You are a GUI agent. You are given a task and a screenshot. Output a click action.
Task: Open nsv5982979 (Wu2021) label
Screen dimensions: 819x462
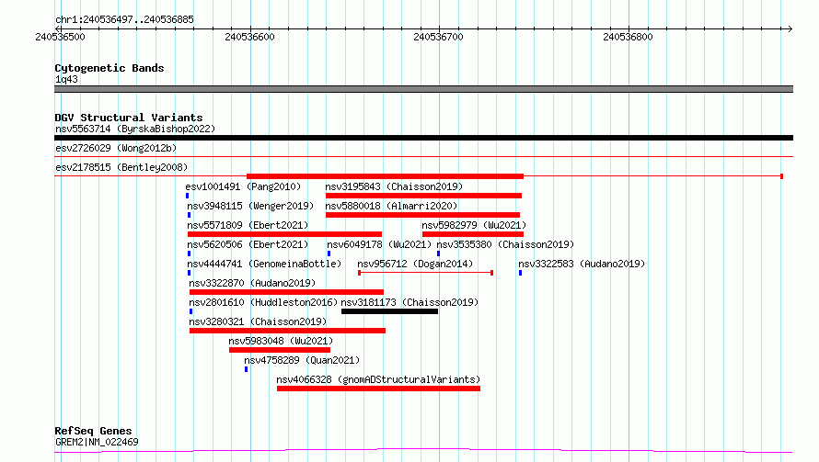474,225
